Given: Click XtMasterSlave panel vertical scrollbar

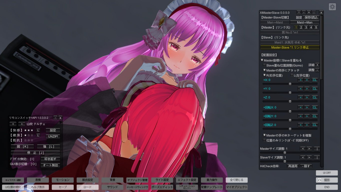Looking at the screenshot, I should [322, 47].
